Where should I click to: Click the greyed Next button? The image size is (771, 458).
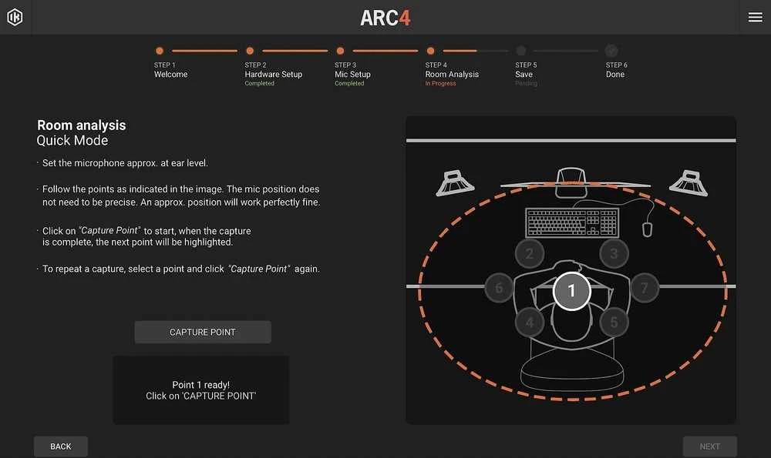click(x=709, y=446)
